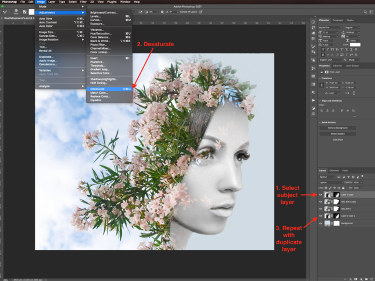
Task: Click the adjustment layer filter icon
Action: coord(343,176)
